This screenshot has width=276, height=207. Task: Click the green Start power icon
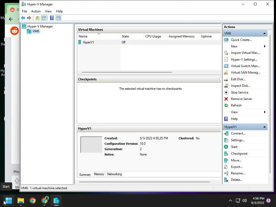tap(226, 147)
